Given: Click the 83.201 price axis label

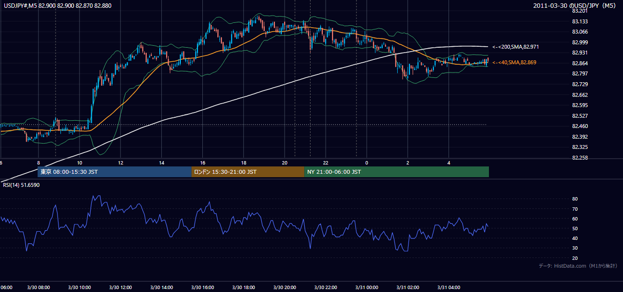Looking at the screenshot, I should 579,11.
